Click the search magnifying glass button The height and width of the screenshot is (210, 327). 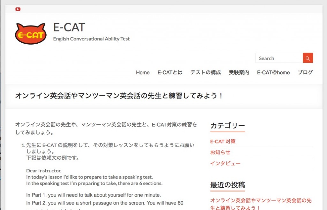[308, 58]
